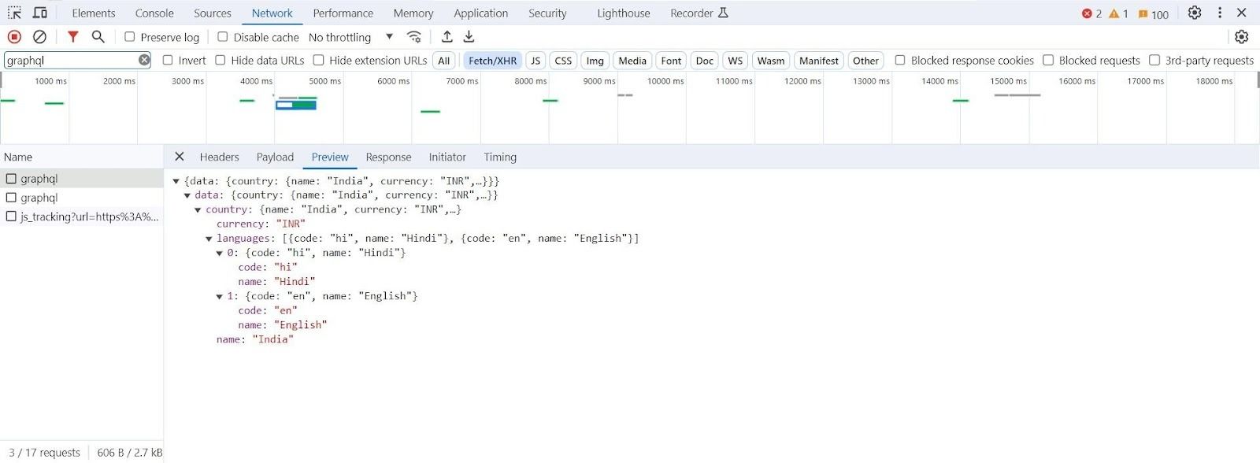The height and width of the screenshot is (463, 1260).
Task: Check Blocked response cookies
Action: pos(900,60)
